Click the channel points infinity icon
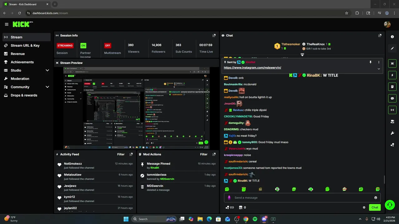 229,208
